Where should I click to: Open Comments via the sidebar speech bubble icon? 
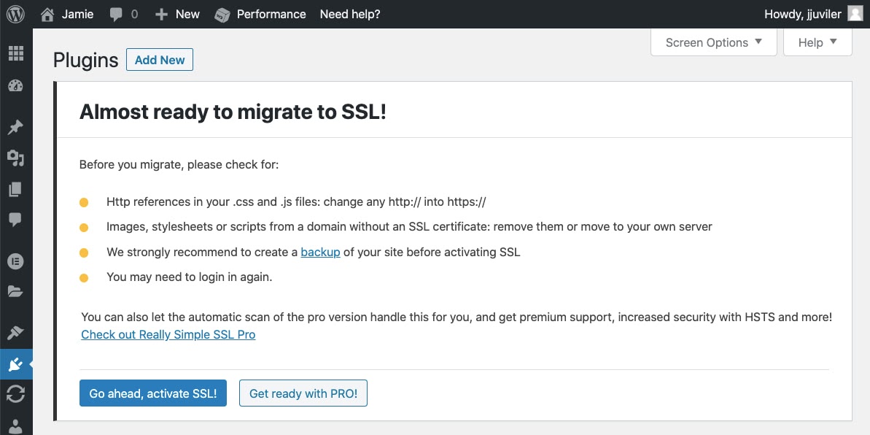[x=15, y=220]
